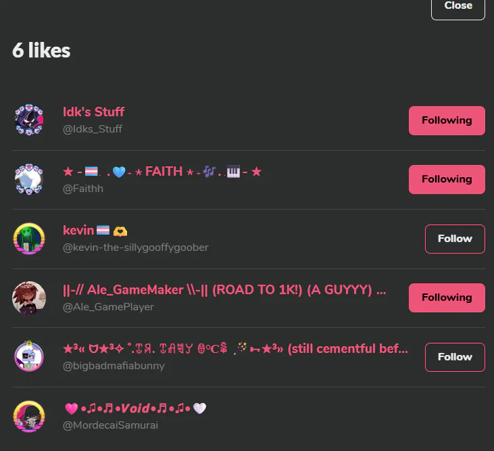494x451 pixels.
Task: Open kevin display name link
Action: (95, 231)
